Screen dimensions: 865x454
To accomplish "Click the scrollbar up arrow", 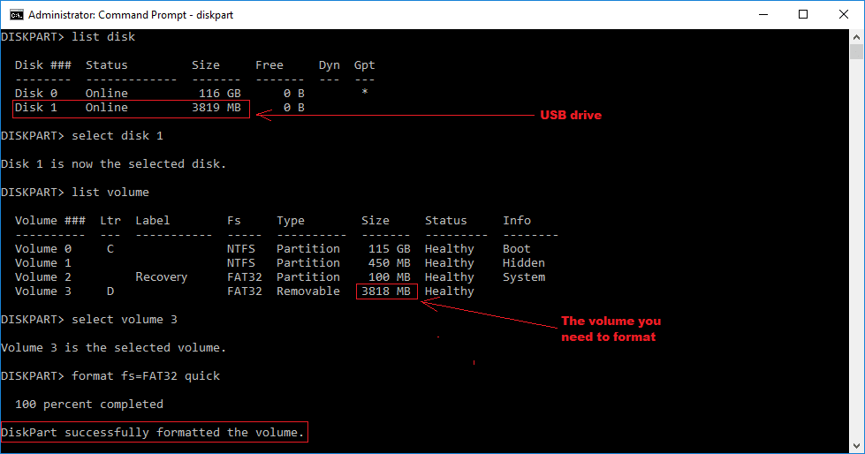I will 856,36.
